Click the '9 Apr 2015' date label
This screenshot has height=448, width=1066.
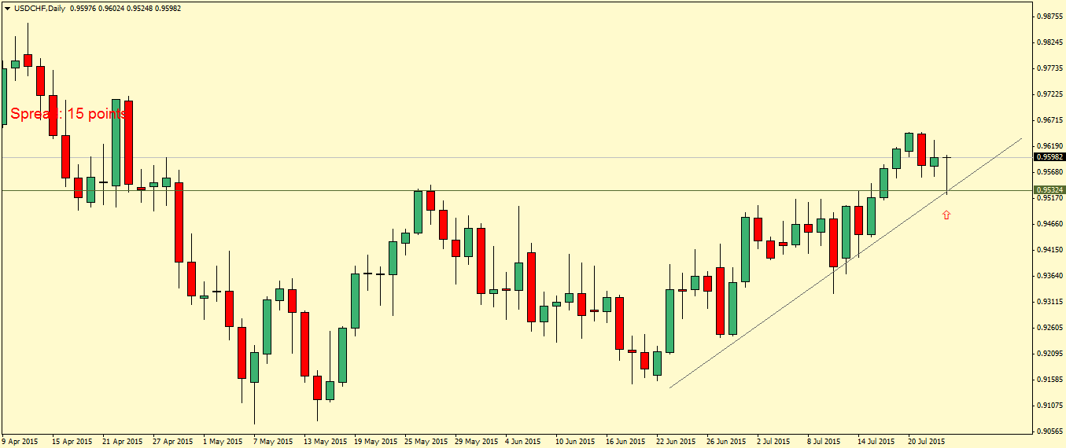coord(20,441)
